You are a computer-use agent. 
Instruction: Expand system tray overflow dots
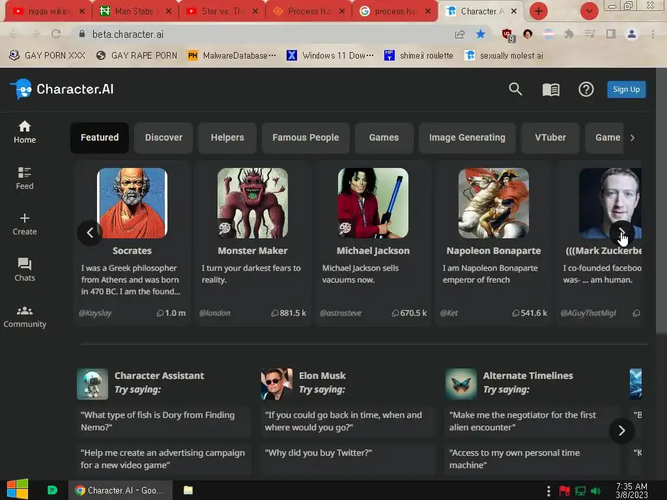click(x=548, y=491)
